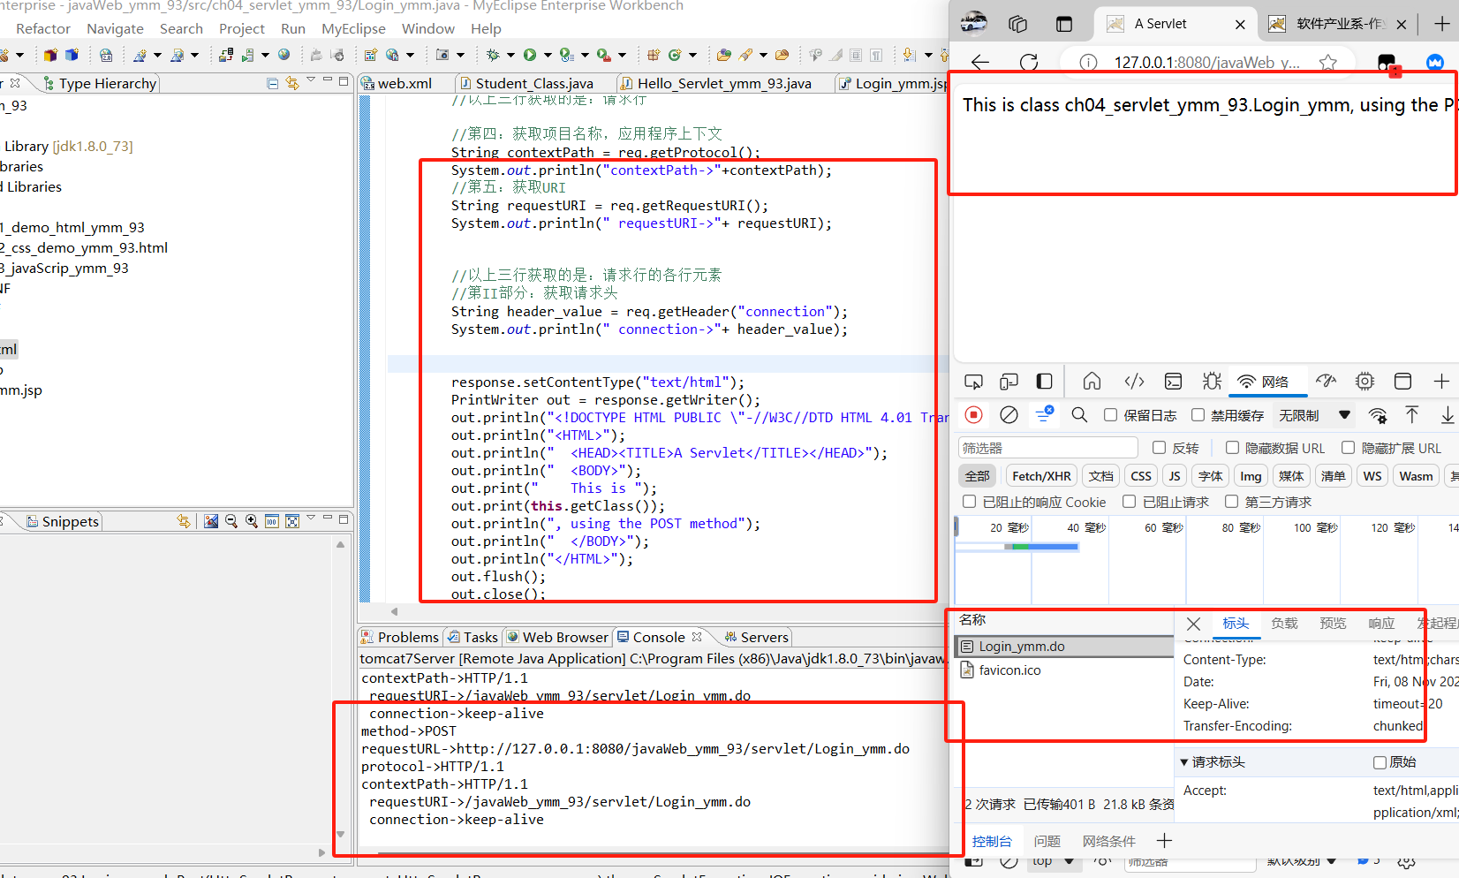Click the camera screenshot icon in MyEclipse toolbar

(x=442, y=55)
